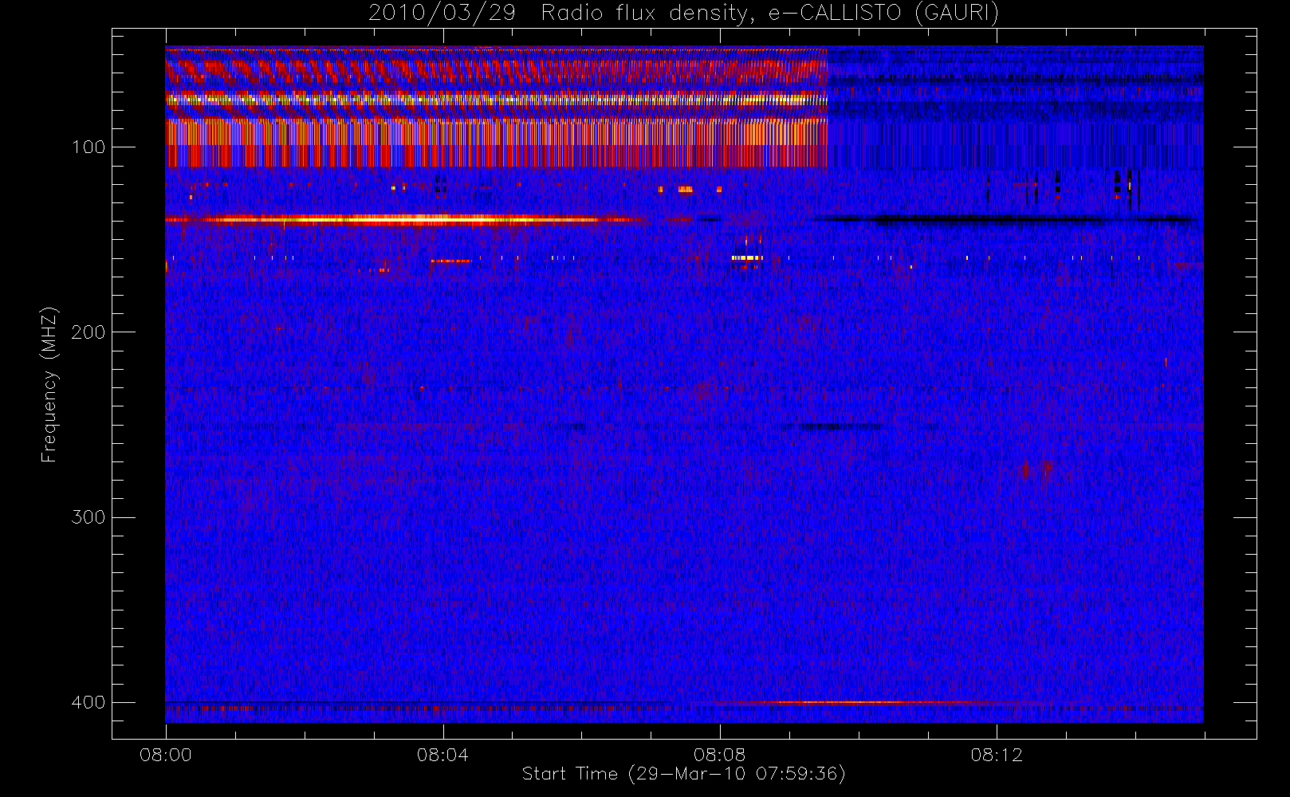
Task: Select the 08:12 time tick label
Action: click(997, 755)
